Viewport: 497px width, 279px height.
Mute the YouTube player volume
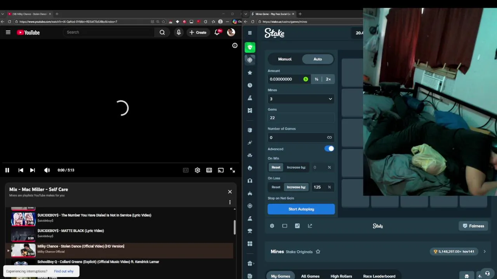coord(47,170)
